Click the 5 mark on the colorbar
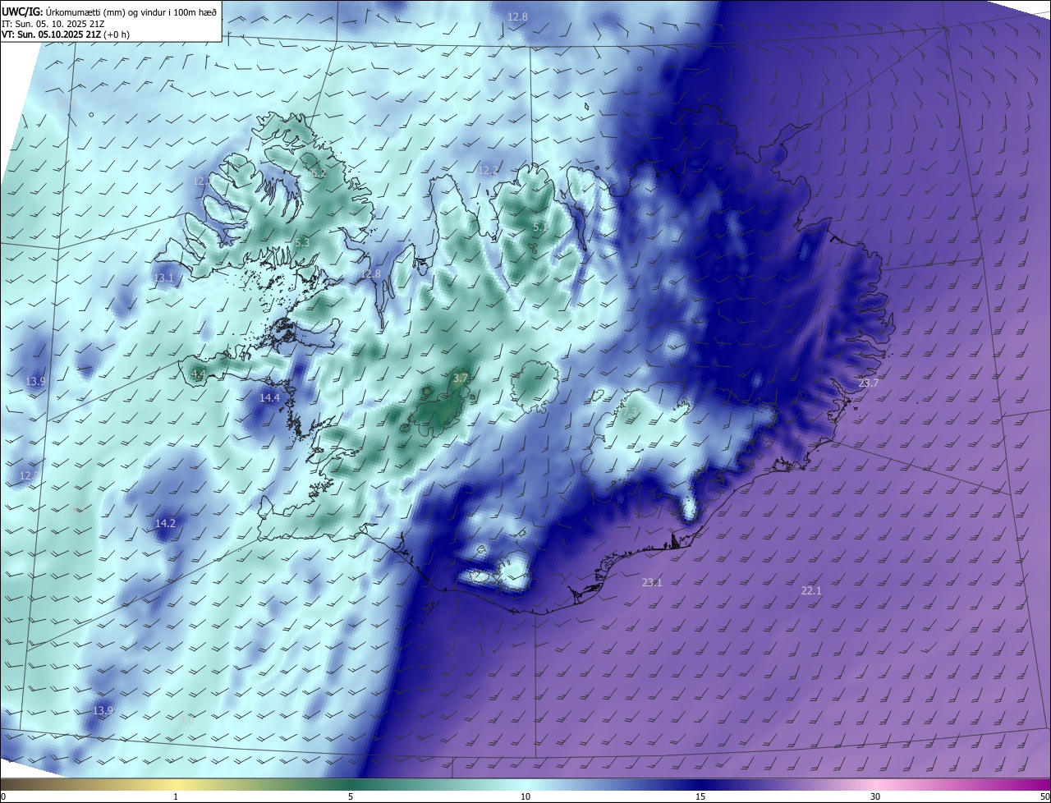1051x803 pixels. coord(351,796)
